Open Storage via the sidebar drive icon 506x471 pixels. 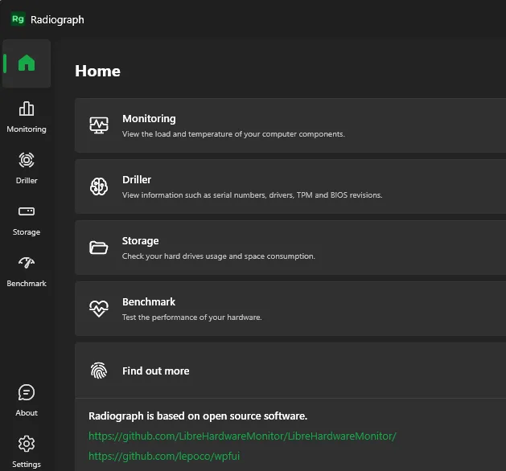click(27, 212)
